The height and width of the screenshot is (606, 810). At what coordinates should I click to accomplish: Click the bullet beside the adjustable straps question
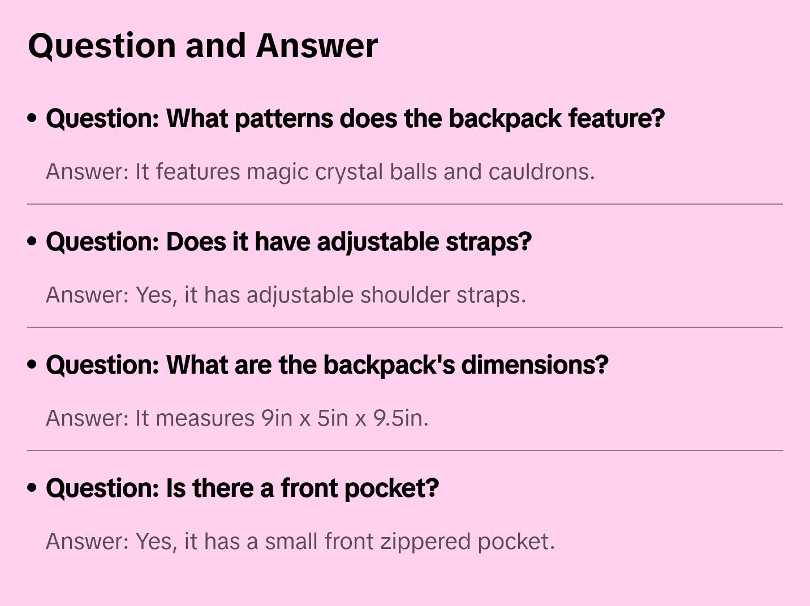(x=32, y=241)
